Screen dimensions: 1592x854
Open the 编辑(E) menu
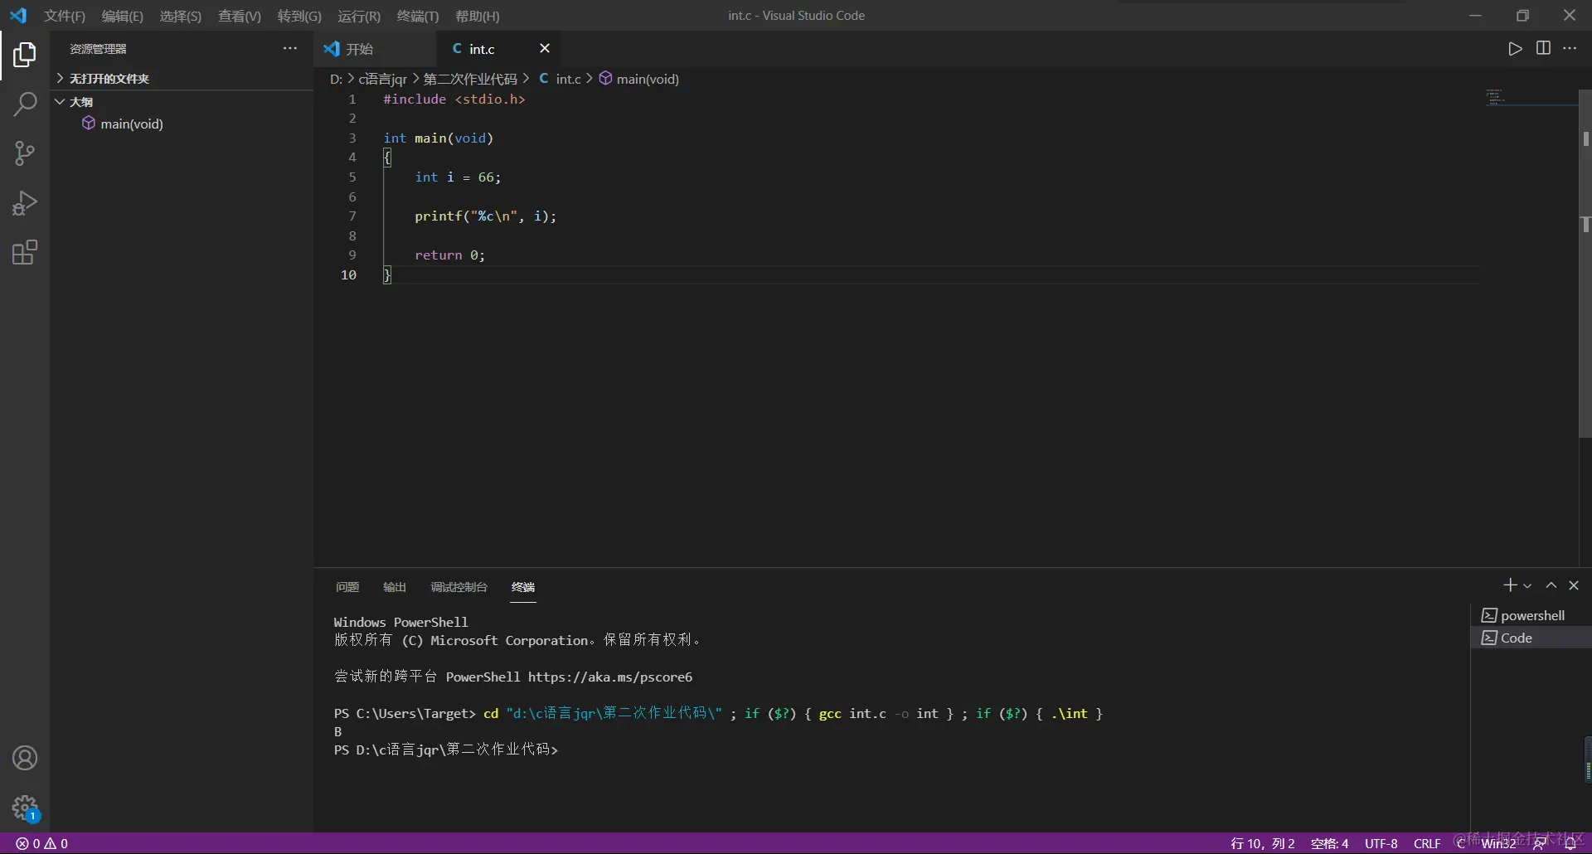pyautogui.click(x=123, y=16)
